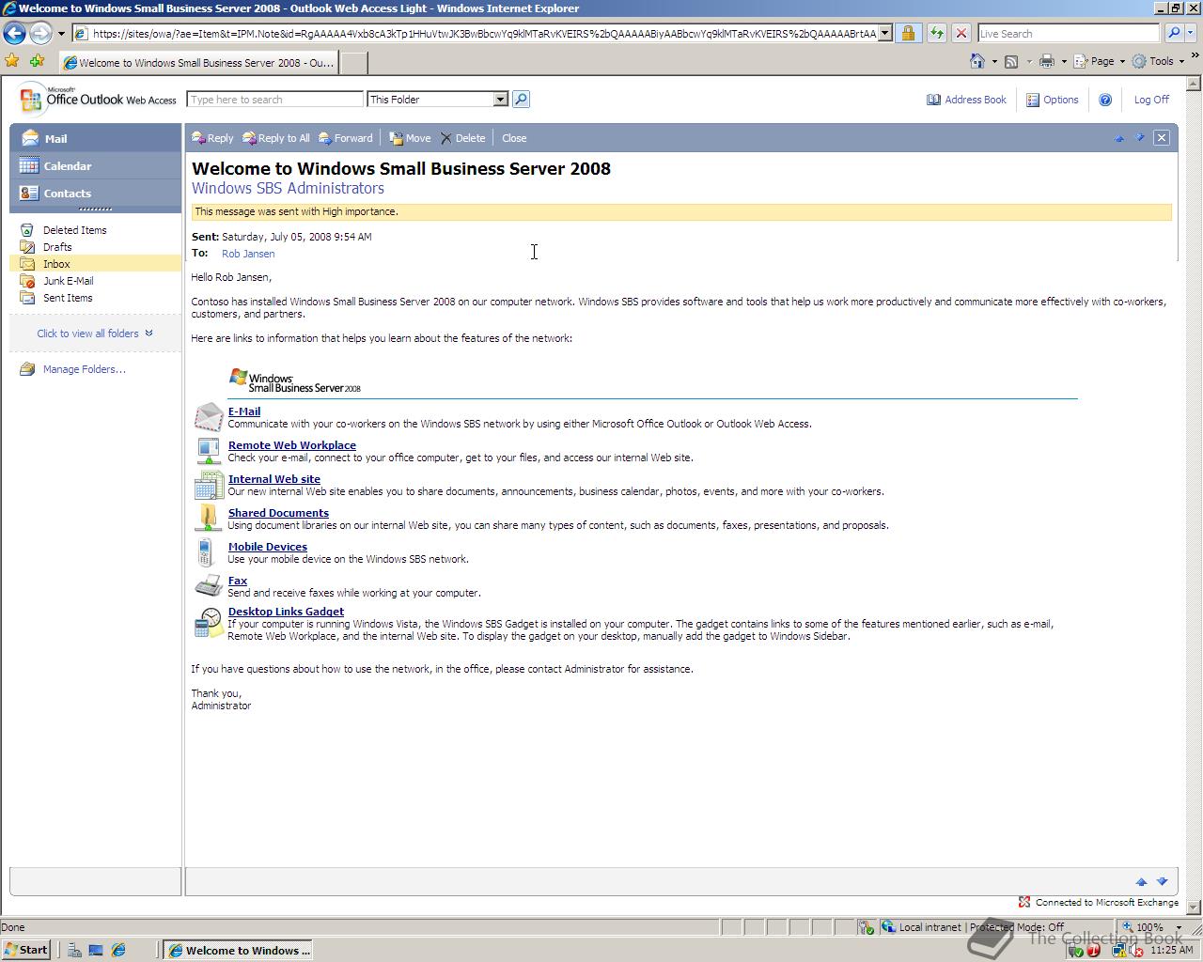Reply to this message

coord(212,138)
